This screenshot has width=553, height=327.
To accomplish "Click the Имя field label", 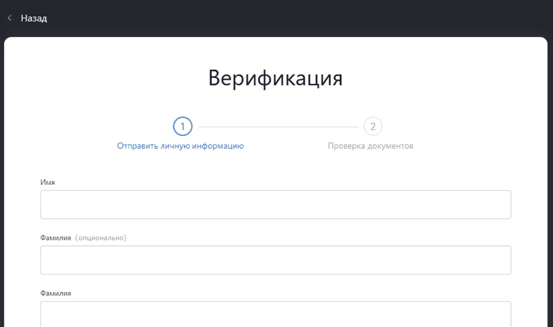I will 48,182.
